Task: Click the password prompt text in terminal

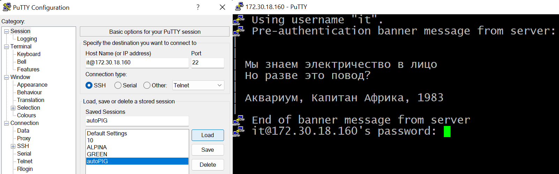Action: 344,131
